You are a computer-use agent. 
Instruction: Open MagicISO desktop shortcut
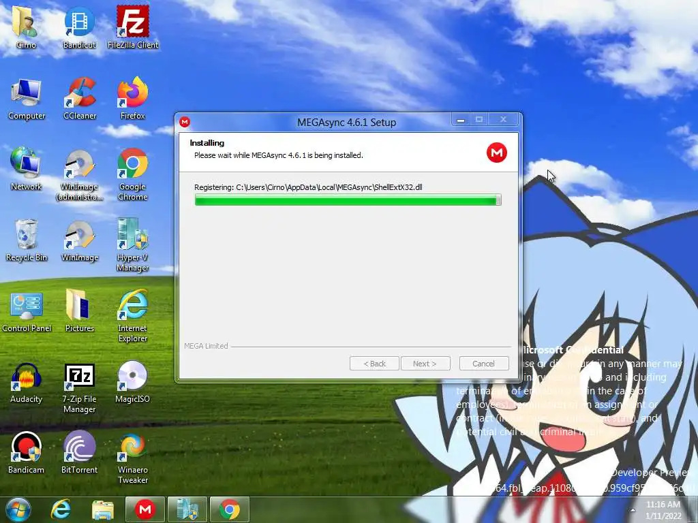133,383
